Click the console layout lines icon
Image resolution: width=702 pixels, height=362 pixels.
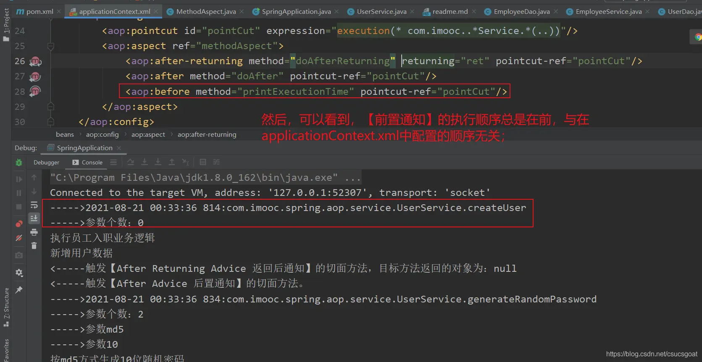(113, 162)
